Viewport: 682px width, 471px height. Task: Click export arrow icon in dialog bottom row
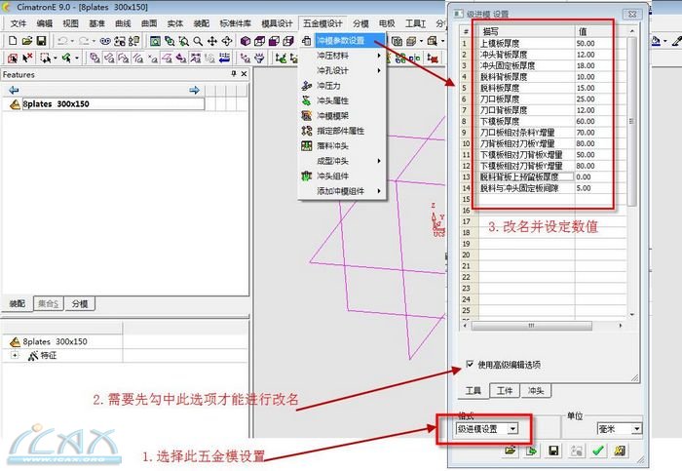[x=532, y=451]
